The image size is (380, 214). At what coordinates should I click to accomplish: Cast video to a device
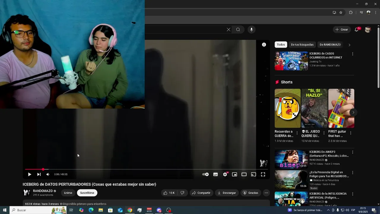click(x=254, y=174)
